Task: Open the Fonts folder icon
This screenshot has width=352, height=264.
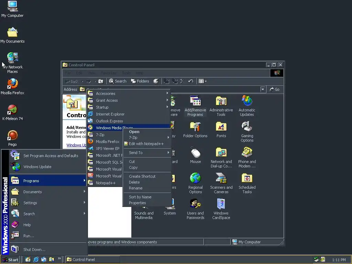Action: click(221, 130)
